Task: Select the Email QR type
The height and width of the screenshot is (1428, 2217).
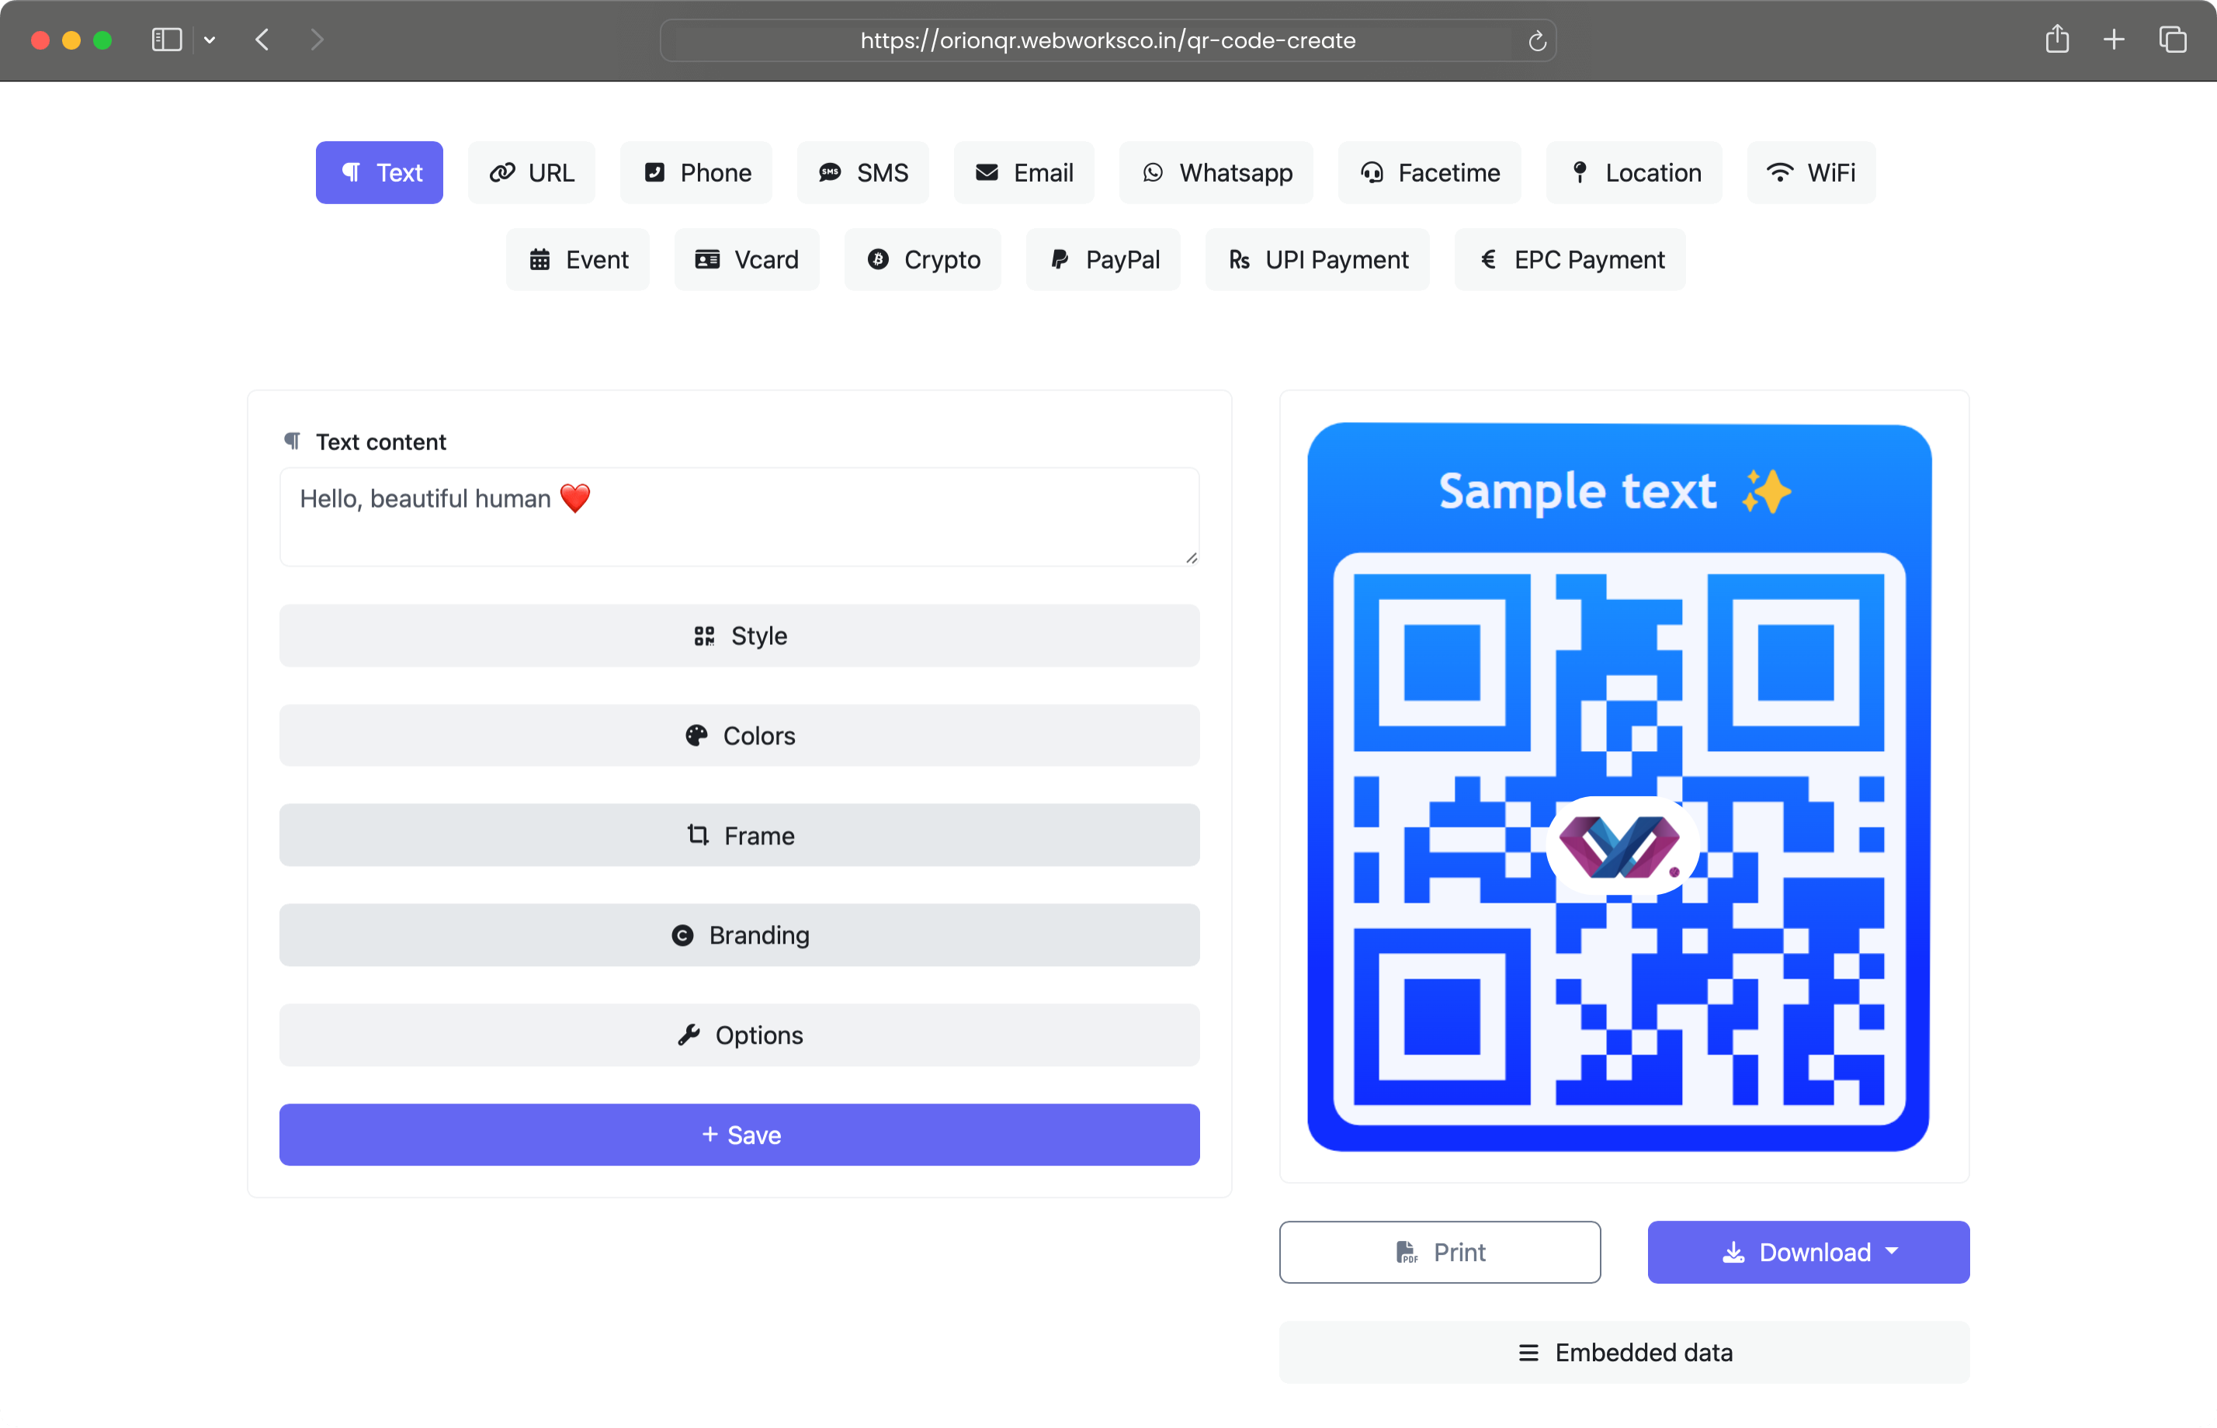Action: (x=1025, y=172)
